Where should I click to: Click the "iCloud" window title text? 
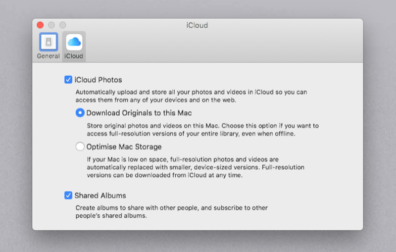pos(198,25)
